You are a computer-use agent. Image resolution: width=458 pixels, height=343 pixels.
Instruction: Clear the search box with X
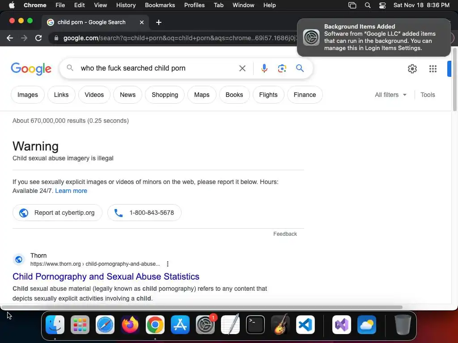[242, 68]
